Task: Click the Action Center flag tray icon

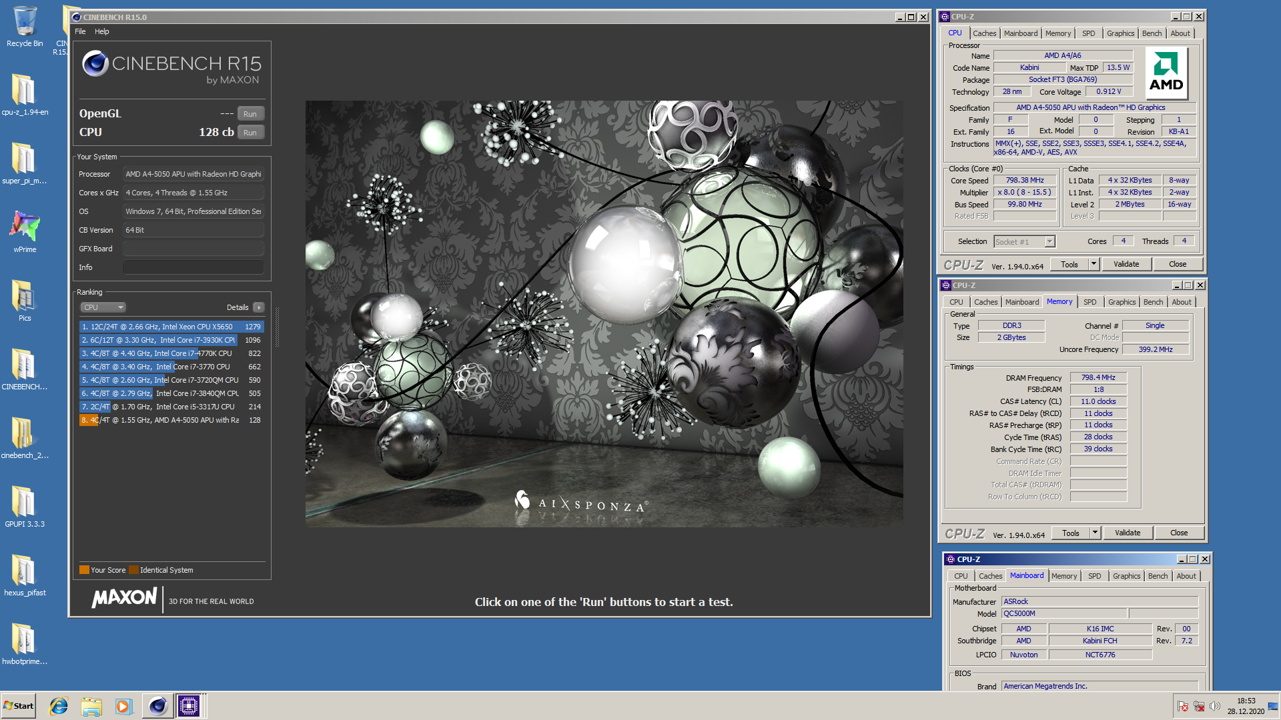Action: 1183,706
